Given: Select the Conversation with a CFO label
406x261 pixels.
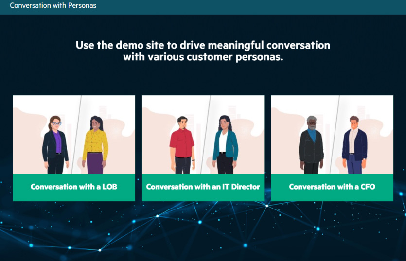Looking at the screenshot, I should (332, 187).
